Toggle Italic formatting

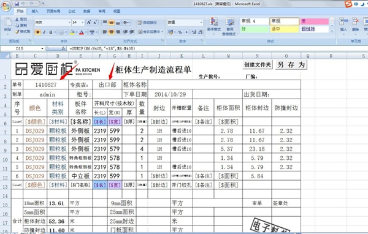tap(44, 32)
